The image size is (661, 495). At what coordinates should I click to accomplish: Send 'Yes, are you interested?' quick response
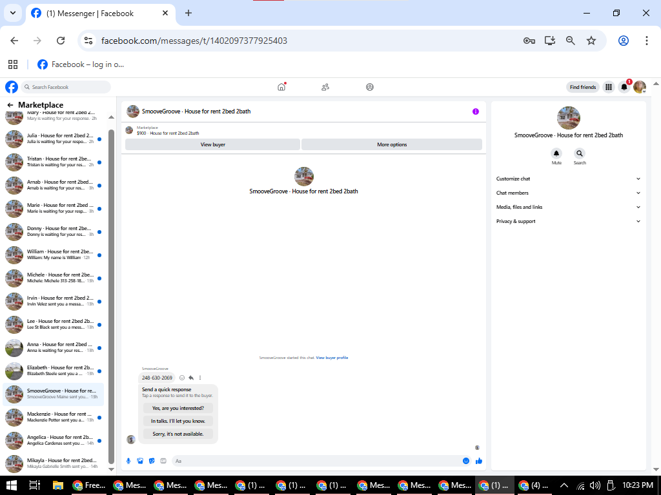click(x=178, y=408)
